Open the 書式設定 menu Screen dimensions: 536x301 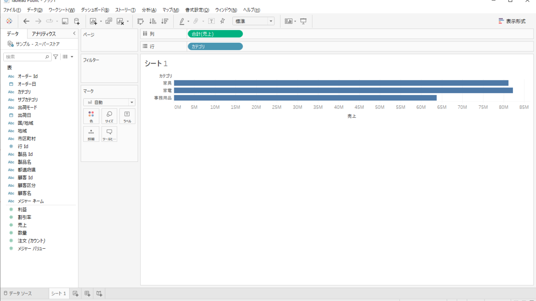tap(197, 10)
